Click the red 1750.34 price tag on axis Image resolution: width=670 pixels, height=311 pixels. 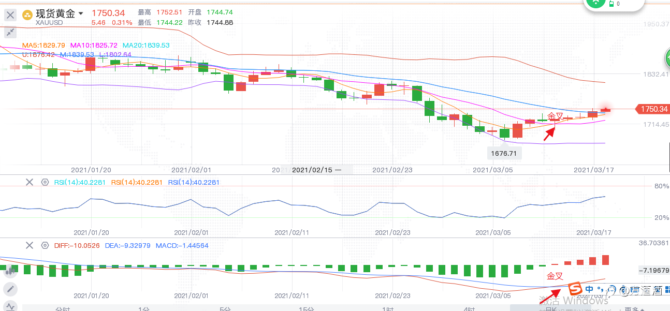[x=654, y=109]
